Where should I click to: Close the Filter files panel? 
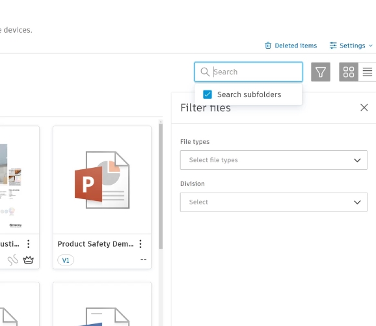[x=364, y=107]
